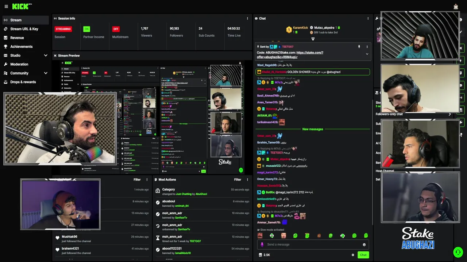Click the Stream Preview video thumbnail

pos(153,117)
